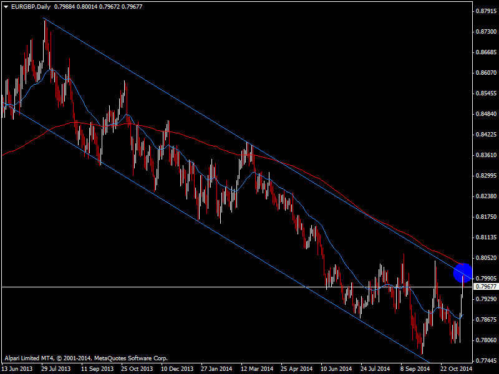Click price axis label 0.86685
Screen dimensions: 499x374
point(486,52)
